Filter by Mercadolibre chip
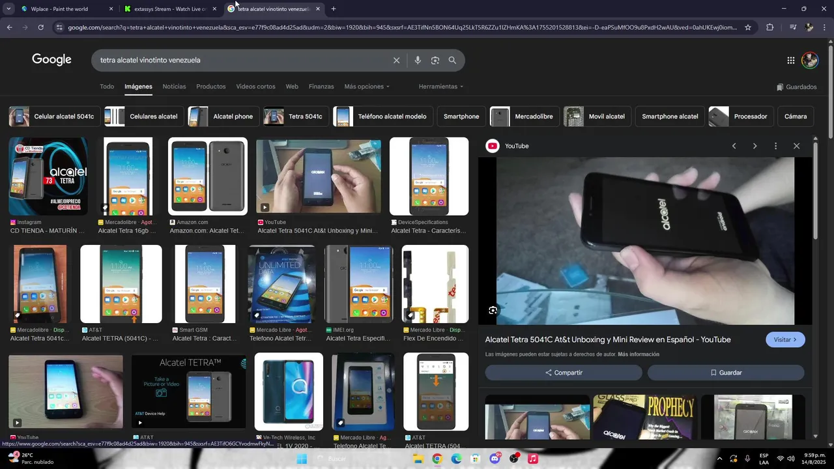Viewport: 834px width, 469px height. (x=525, y=117)
